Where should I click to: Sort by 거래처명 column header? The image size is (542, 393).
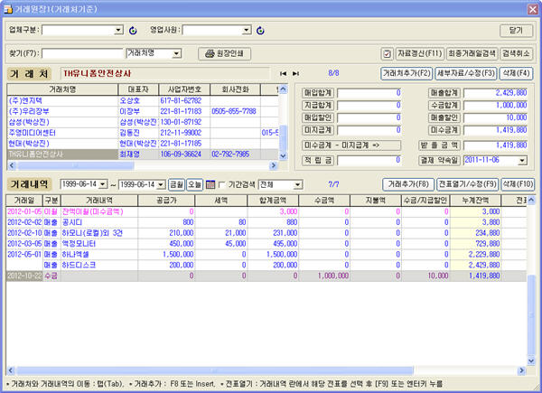(x=62, y=89)
